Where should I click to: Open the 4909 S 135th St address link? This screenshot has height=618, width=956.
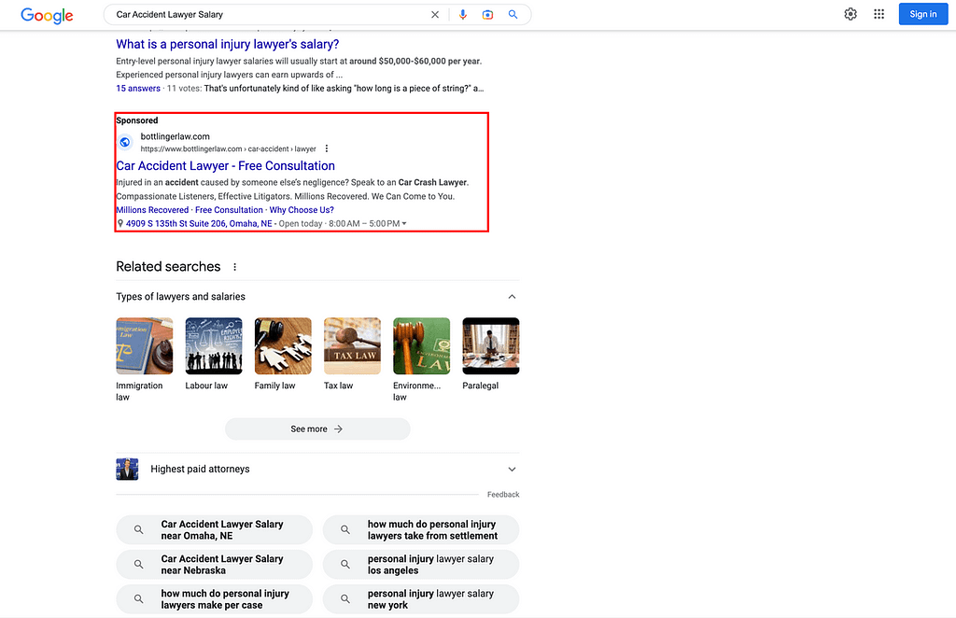(x=199, y=224)
